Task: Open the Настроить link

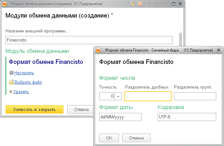Action: [x=24, y=73]
